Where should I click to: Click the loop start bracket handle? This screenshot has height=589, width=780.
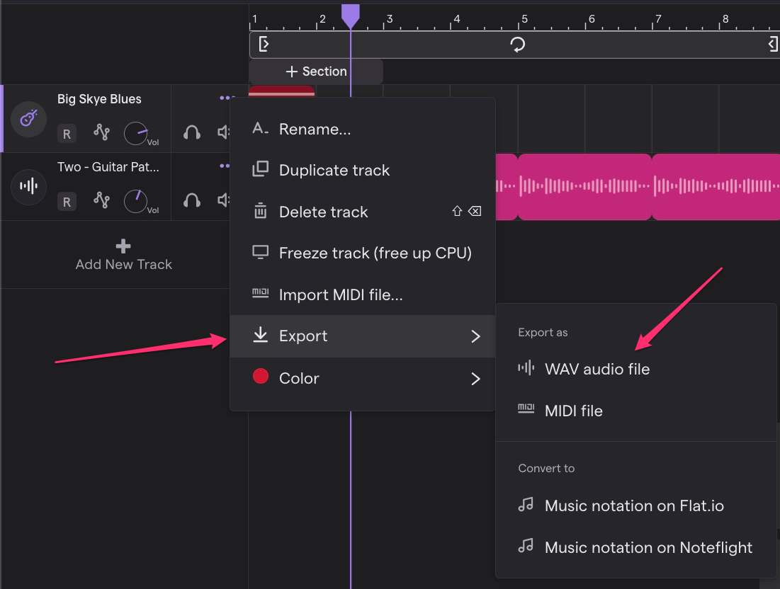coord(264,44)
